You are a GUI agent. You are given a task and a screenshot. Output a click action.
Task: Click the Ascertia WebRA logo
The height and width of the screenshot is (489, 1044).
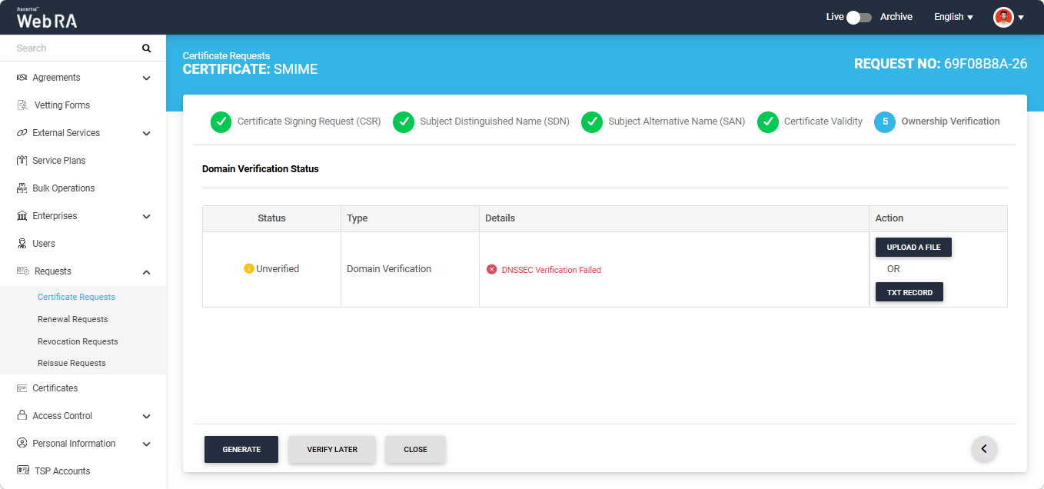pos(47,18)
